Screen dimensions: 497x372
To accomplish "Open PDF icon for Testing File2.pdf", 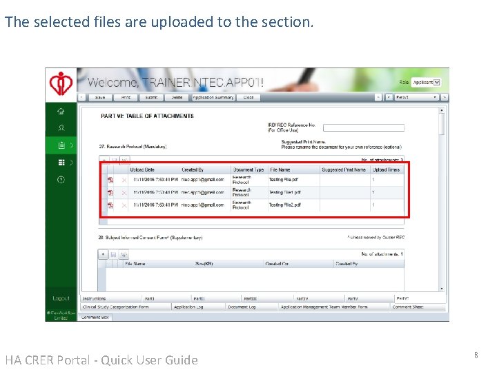I will point(110,205).
